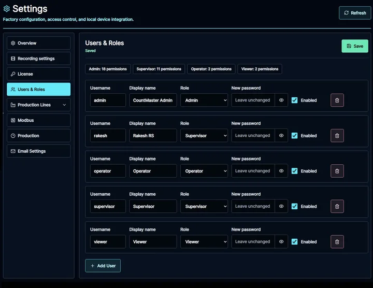Click the Modbus icon in sidebar
The width and height of the screenshot is (373, 288).
[13, 120]
